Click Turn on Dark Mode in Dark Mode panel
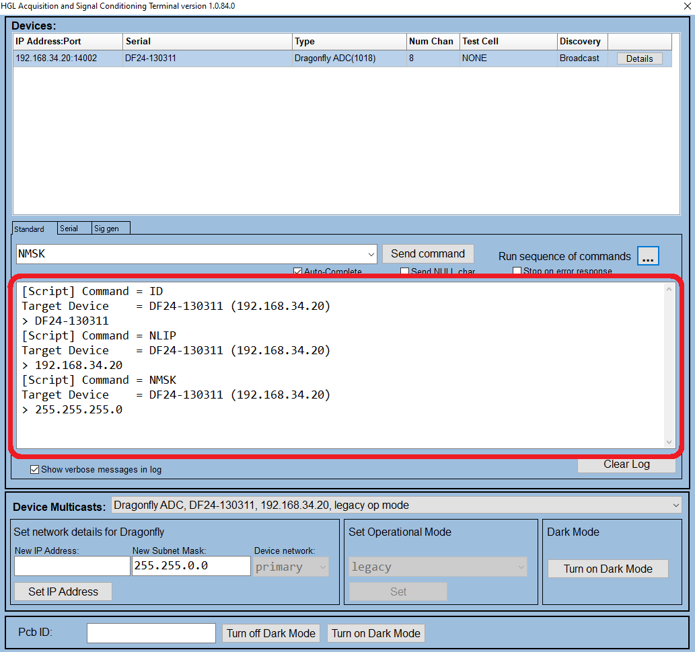This screenshot has height=652, width=695. coord(608,569)
